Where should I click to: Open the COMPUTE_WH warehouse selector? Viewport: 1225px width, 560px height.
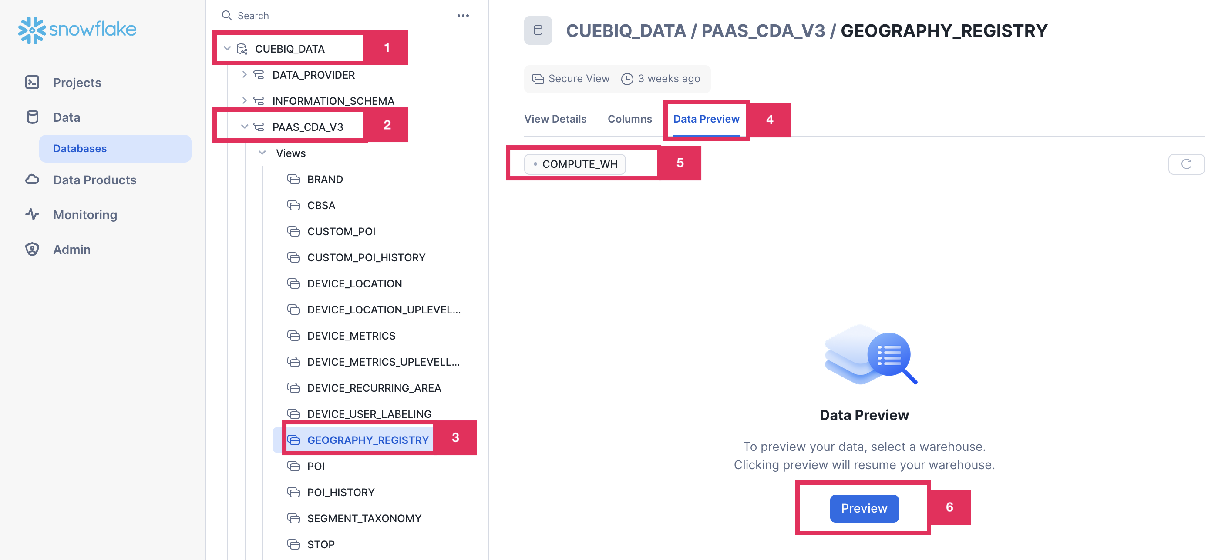point(575,164)
